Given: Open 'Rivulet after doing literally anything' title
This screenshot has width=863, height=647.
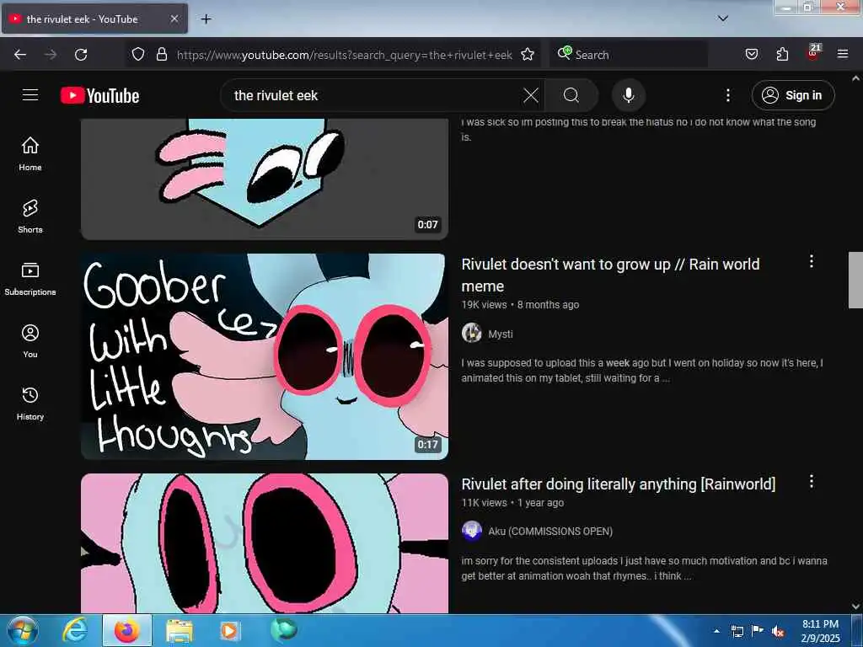Looking at the screenshot, I should (618, 484).
